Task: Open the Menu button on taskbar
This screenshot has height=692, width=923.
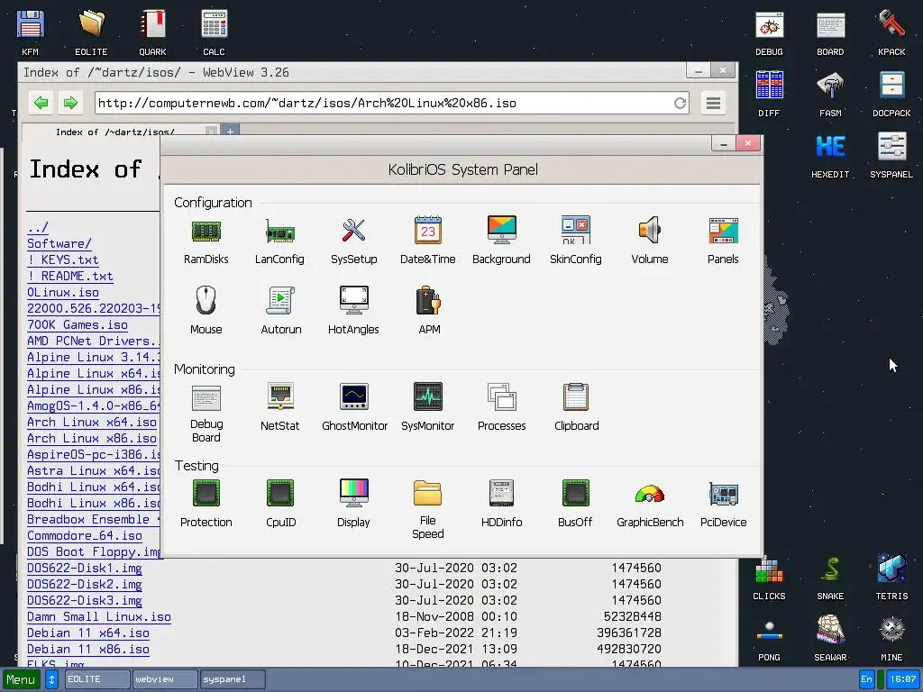Action: [22, 679]
